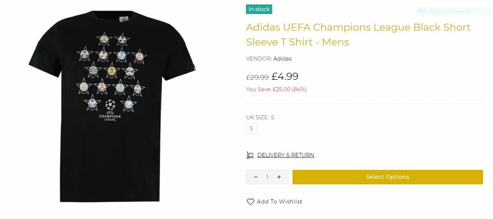Click the crossed-out £29.99 price
493x219 pixels.
[257, 77]
